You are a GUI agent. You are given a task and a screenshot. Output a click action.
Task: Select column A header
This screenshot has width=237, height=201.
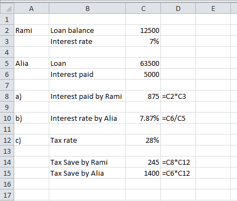coord(31,9)
